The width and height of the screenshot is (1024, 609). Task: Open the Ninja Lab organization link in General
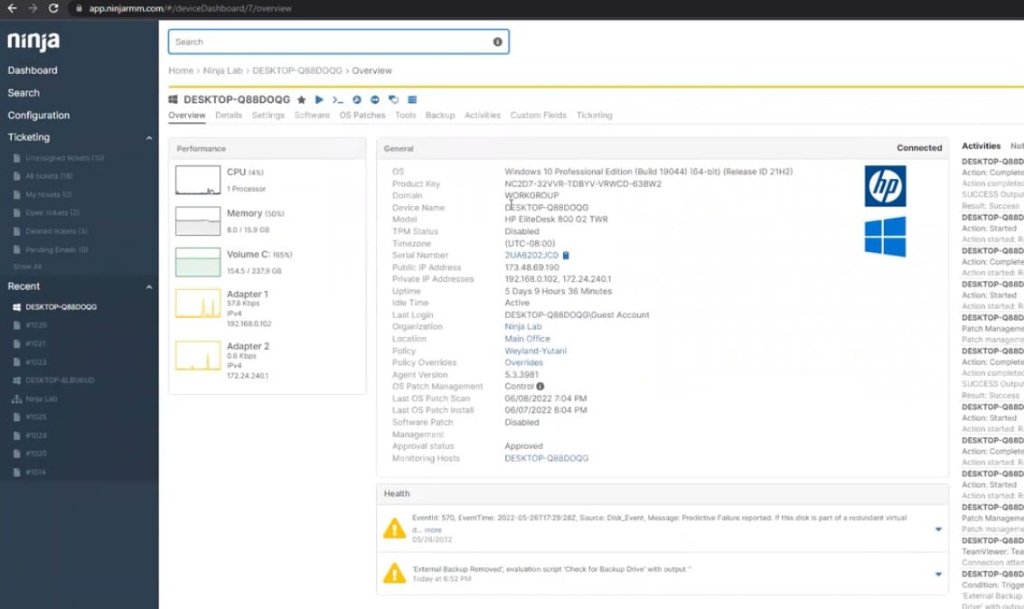pyautogui.click(x=523, y=326)
